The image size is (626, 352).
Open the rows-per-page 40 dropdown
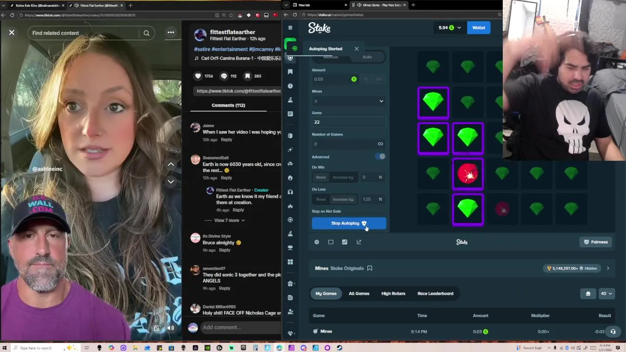pyautogui.click(x=606, y=294)
